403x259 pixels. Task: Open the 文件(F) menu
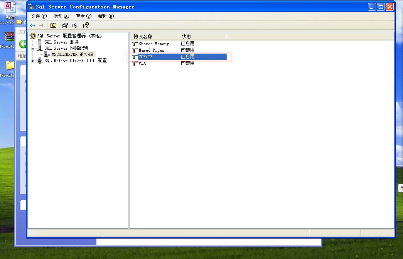(39, 16)
